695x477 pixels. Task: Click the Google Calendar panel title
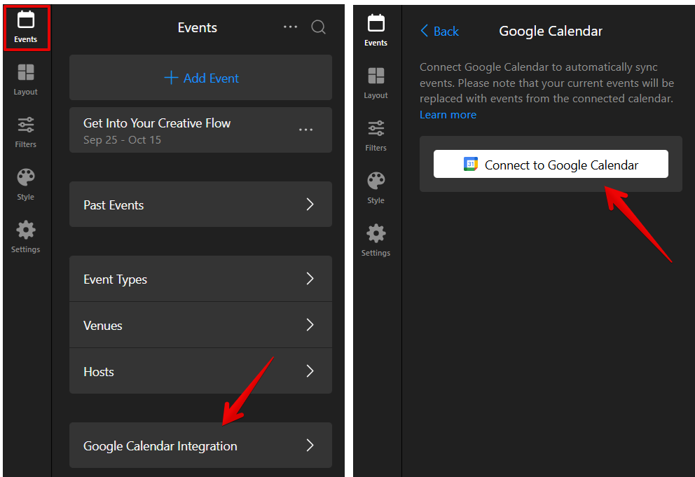(x=551, y=31)
